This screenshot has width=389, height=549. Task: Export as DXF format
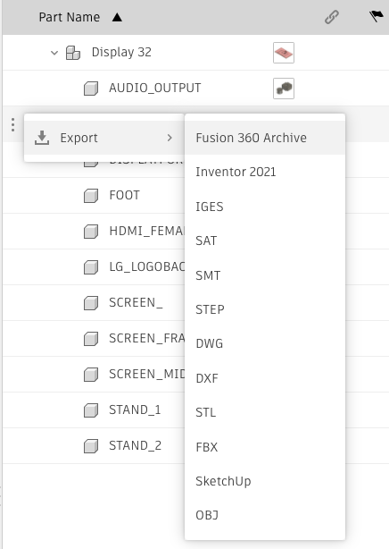pos(265,378)
